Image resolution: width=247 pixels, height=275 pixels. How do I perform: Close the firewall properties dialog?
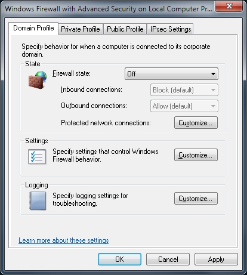(229, 6)
